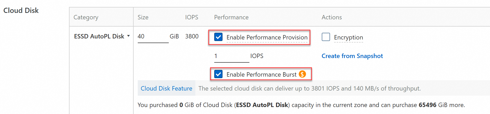Open the Cloud Disk Feature link
The width and height of the screenshot is (490, 114).
[166, 88]
